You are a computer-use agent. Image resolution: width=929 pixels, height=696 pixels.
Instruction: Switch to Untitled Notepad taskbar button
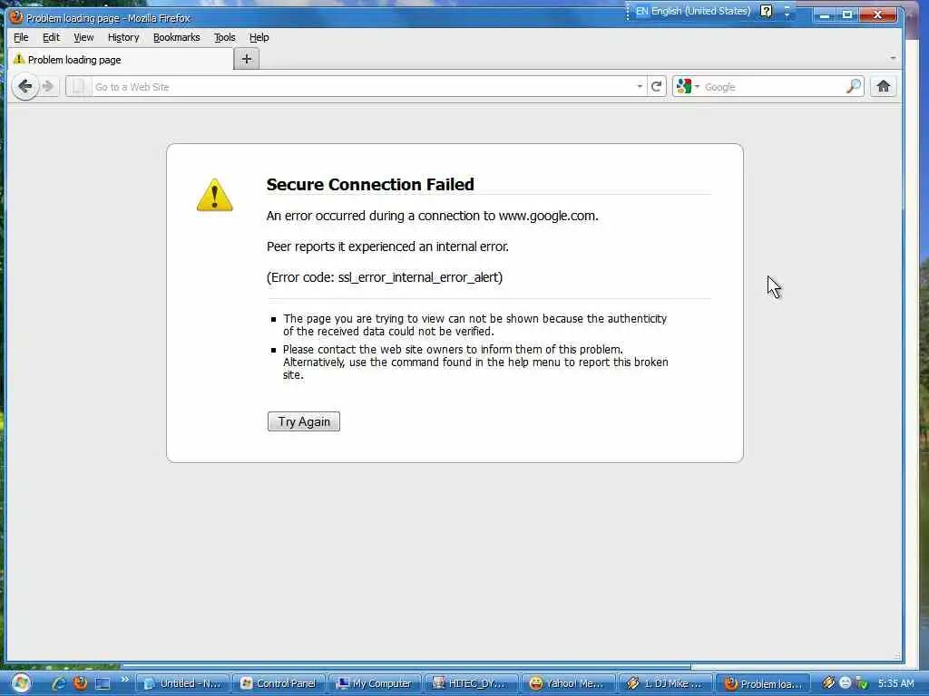pyautogui.click(x=183, y=683)
